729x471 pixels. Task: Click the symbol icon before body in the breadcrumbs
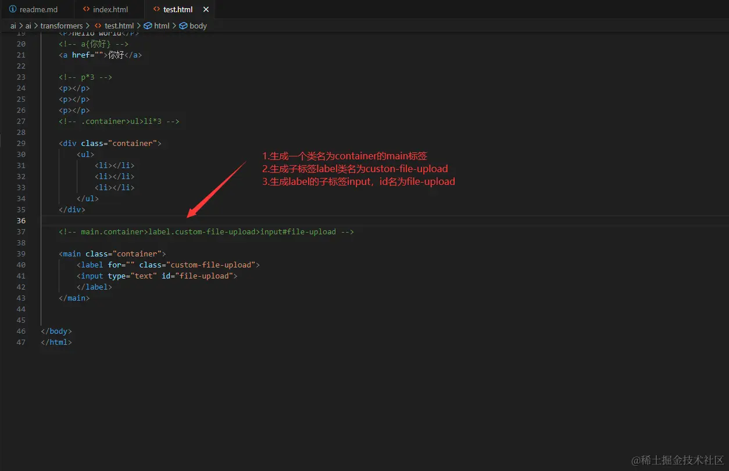[x=183, y=26]
